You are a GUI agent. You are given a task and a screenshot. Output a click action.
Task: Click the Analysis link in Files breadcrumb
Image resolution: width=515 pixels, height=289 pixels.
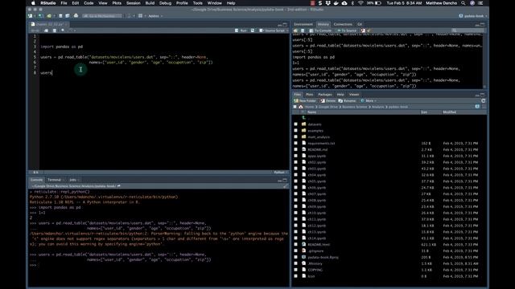pyautogui.click(x=377, y=107)
